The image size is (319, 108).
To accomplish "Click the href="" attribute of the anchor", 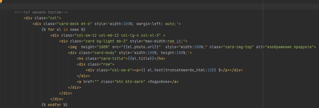I will coord(91,82).
